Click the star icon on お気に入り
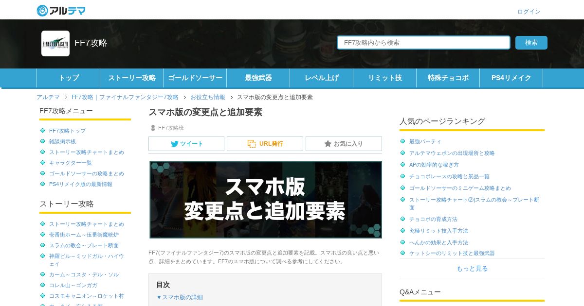 pyautogui.click(x=328, y=144)
